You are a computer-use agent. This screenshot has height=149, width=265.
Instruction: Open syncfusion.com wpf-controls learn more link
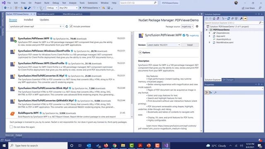[x=167, y=127]
